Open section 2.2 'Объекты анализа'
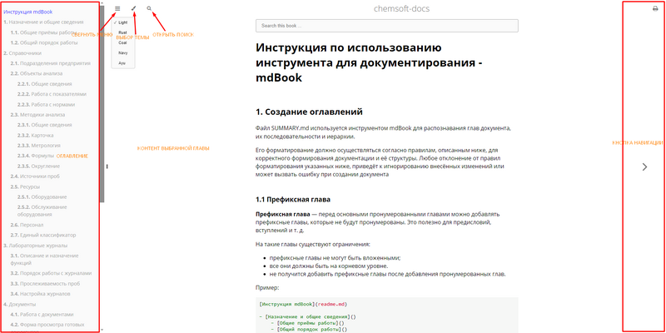666x333 pixels. 36,73
